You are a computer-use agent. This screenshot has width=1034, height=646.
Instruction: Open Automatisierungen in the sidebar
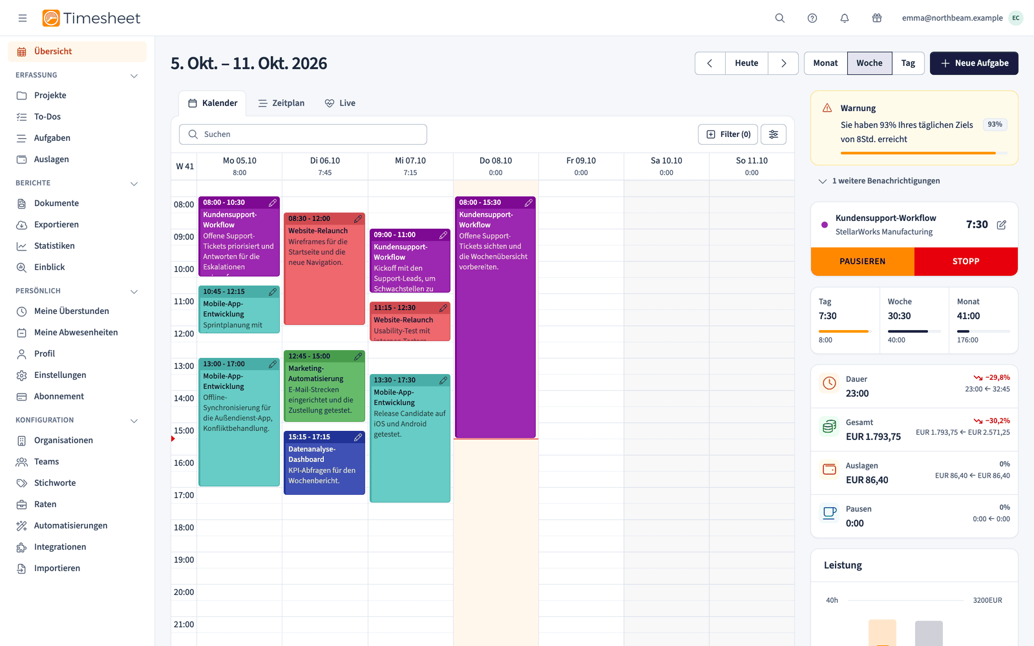coord(77,526)
